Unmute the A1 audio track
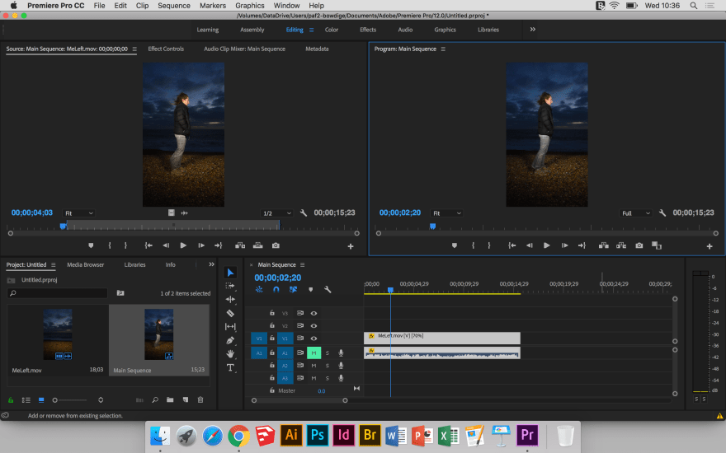The height and width of the screenshot is (453, 726). tap(314, 353)
